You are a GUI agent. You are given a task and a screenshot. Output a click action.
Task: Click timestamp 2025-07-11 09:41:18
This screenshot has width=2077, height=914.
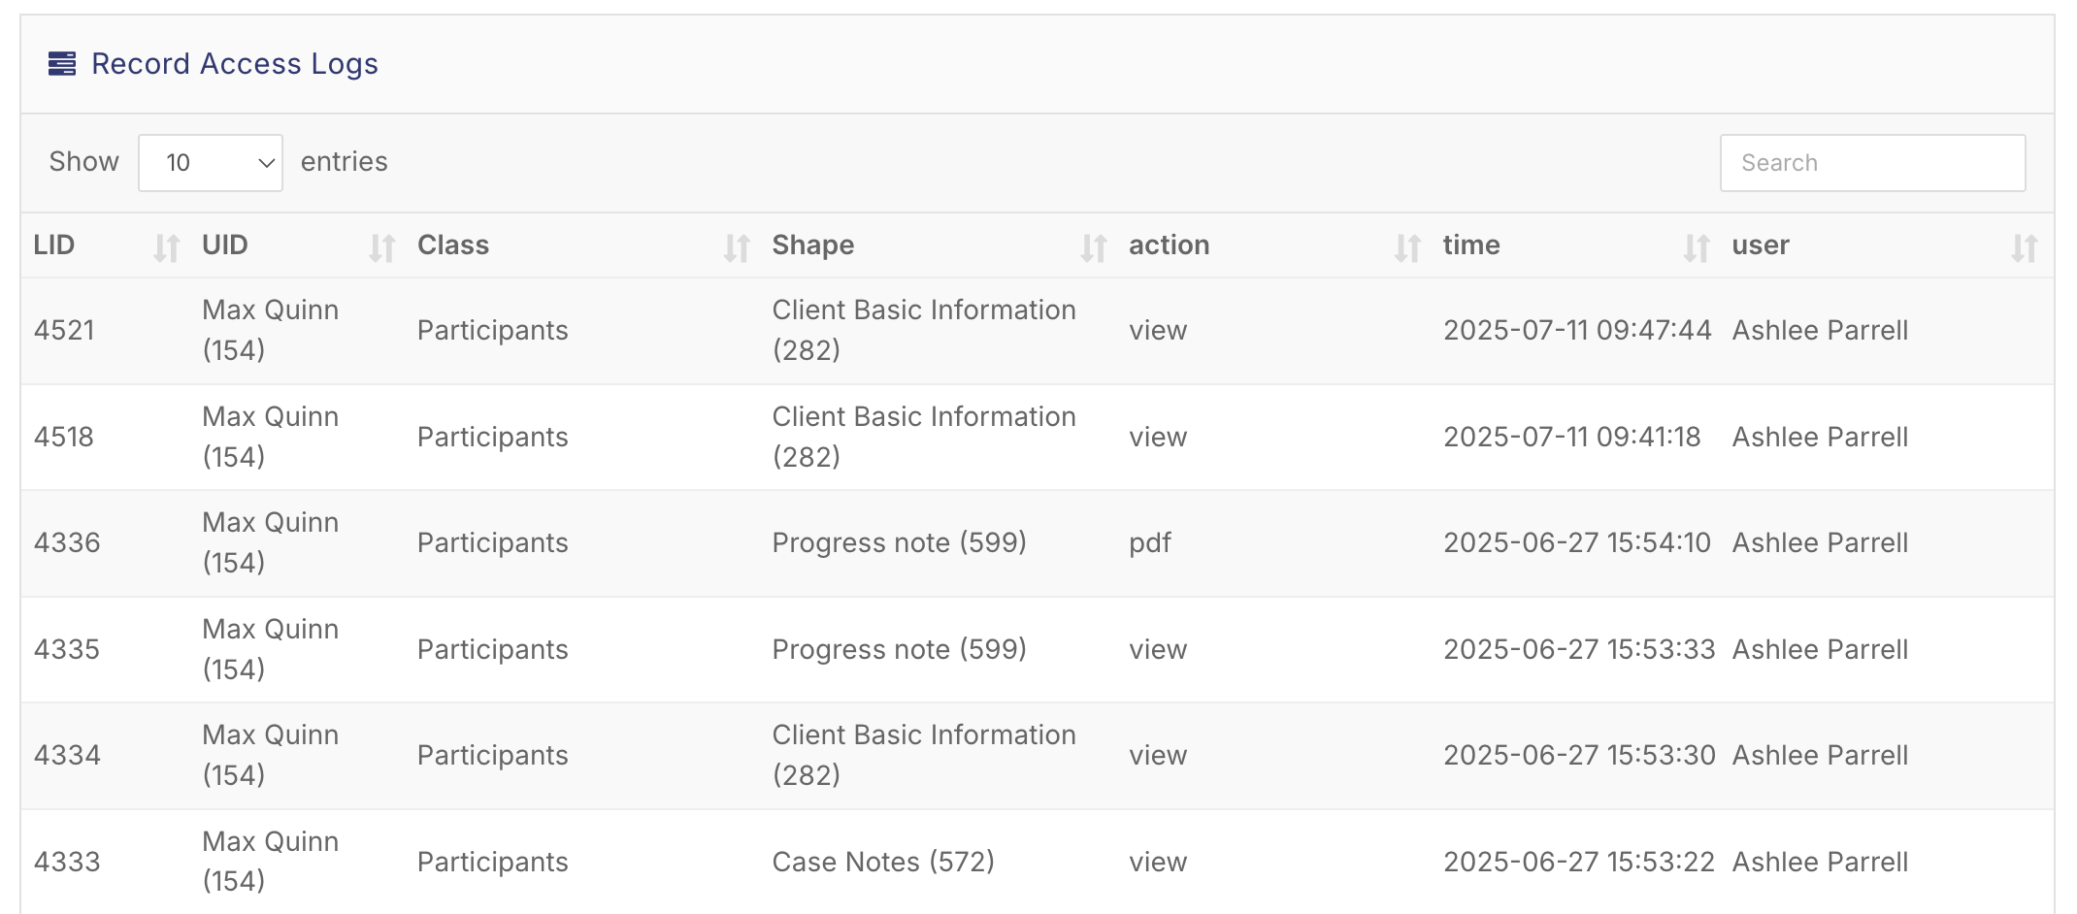[1572, 438]
